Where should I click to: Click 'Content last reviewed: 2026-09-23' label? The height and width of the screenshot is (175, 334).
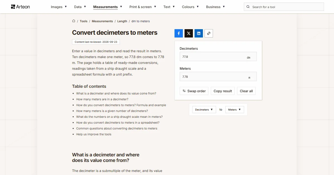pos(96,42)
